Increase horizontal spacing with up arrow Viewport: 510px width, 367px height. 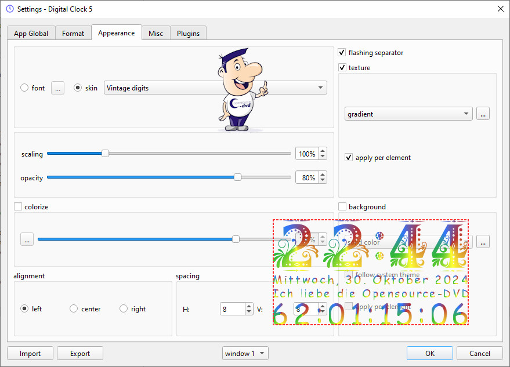coord(249,306)
